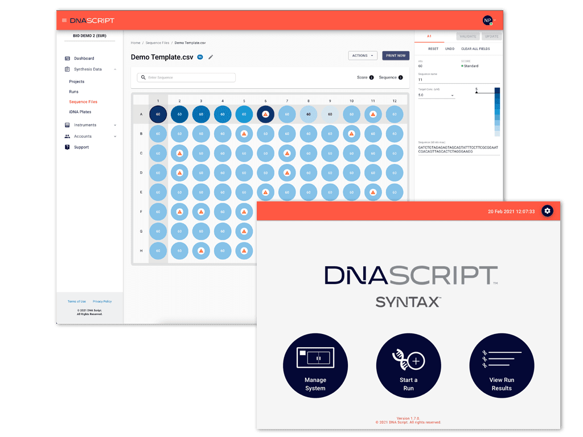Select warning well F3 on the plate
Screen dimensions: 583x437
click(201, 212)
